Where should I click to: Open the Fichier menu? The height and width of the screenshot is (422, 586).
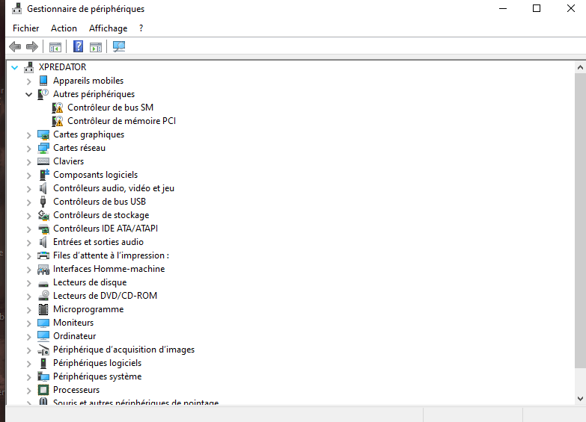(25, 28)
